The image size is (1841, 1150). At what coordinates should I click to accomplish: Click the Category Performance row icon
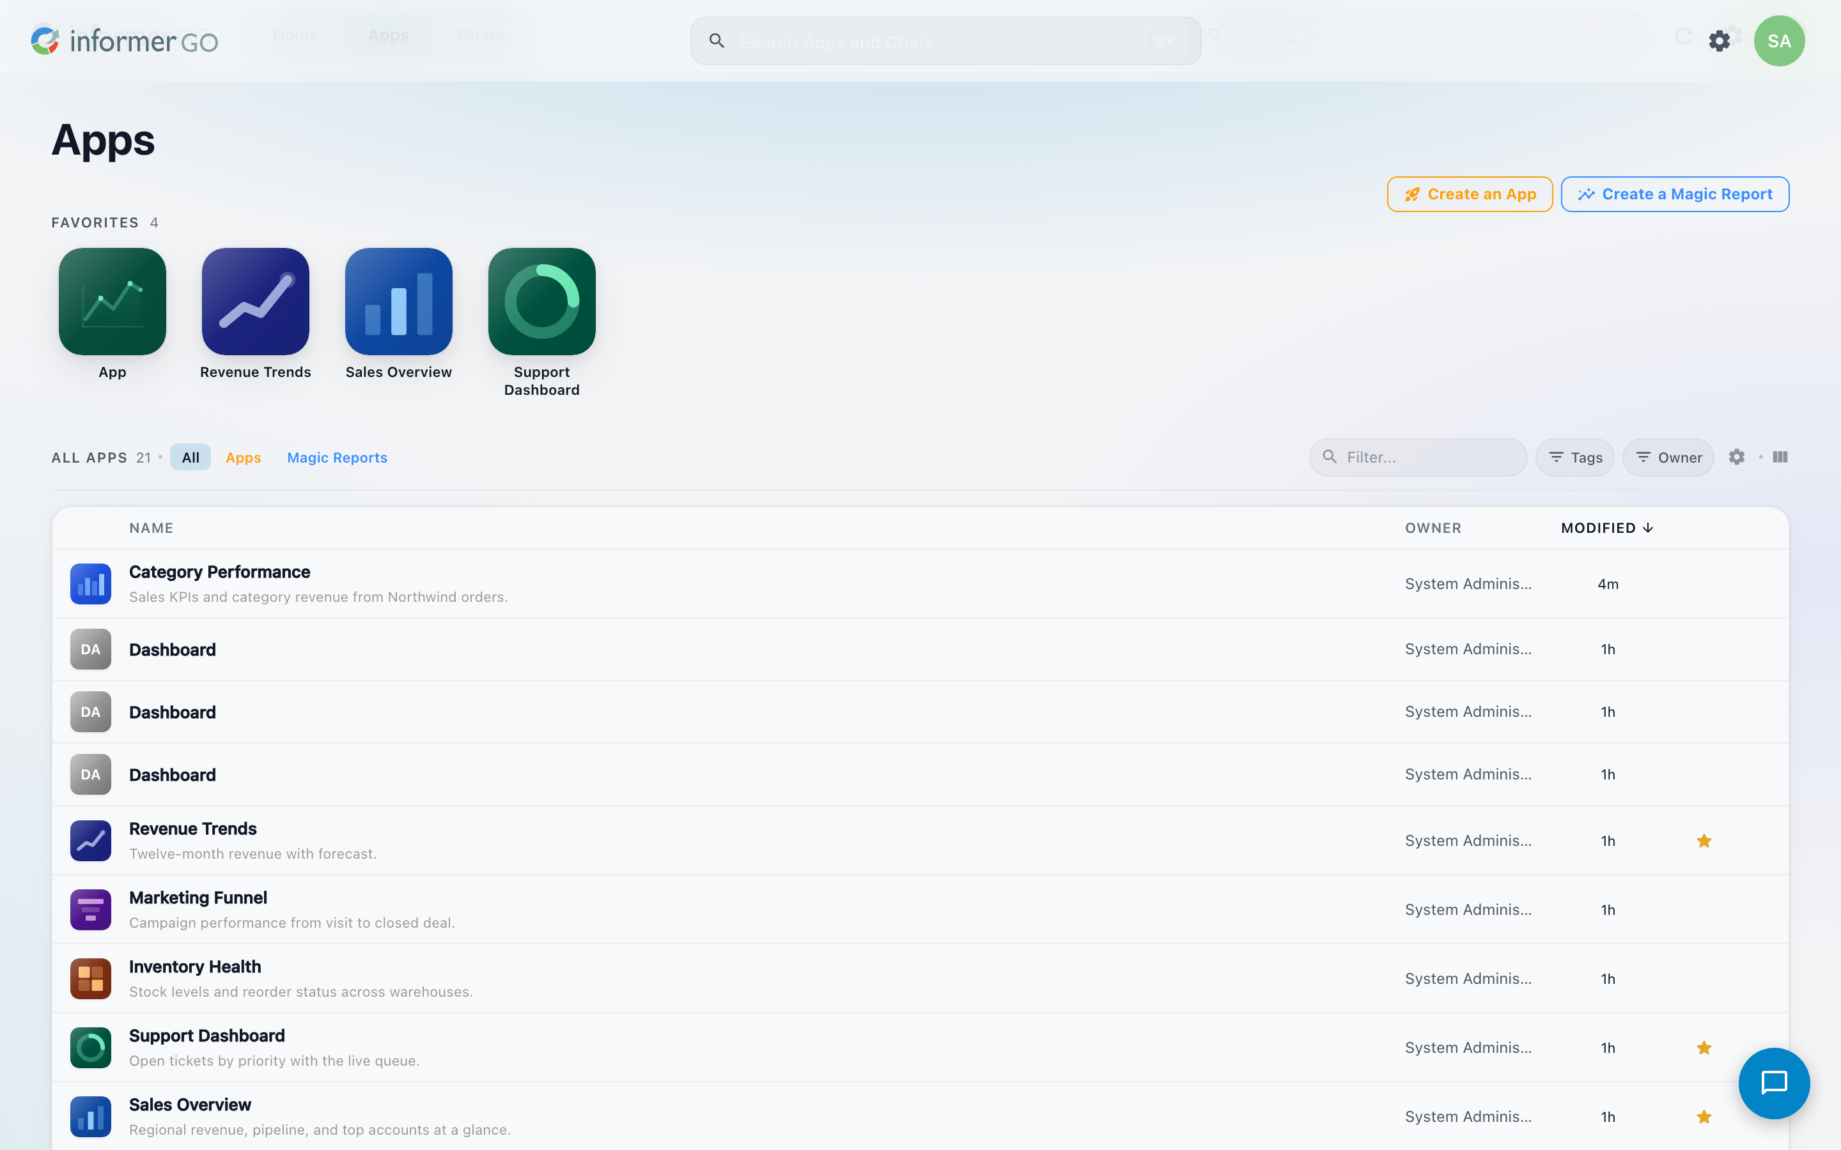(x=91, y=584)
